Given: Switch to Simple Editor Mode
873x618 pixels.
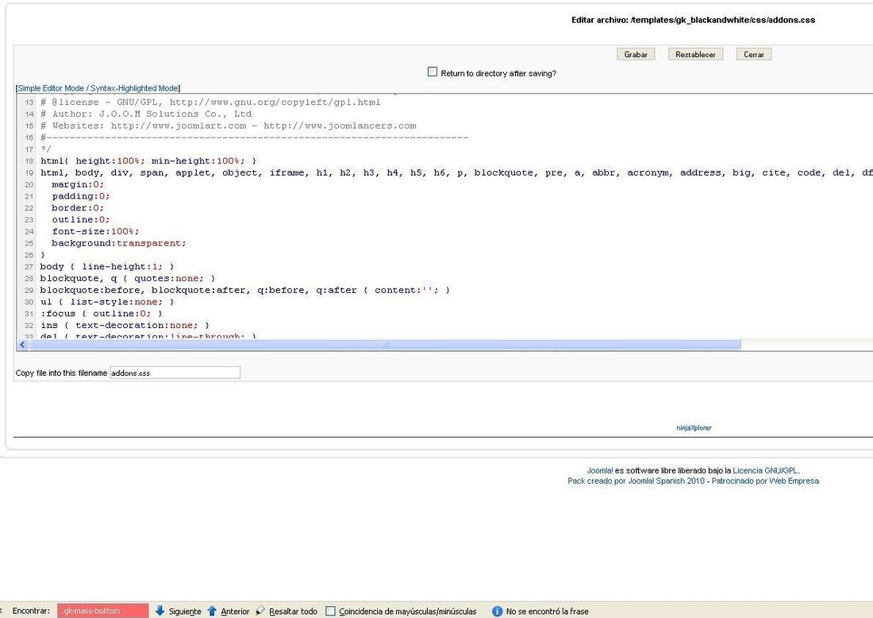Looking at the screenshot, I should pyautogui.click(x=51, y=88).
